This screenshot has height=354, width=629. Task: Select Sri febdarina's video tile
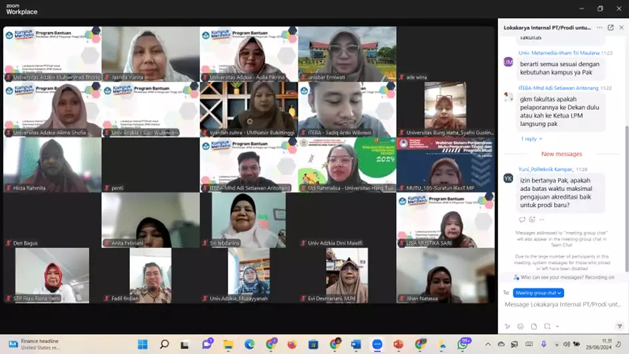point(249,220)
